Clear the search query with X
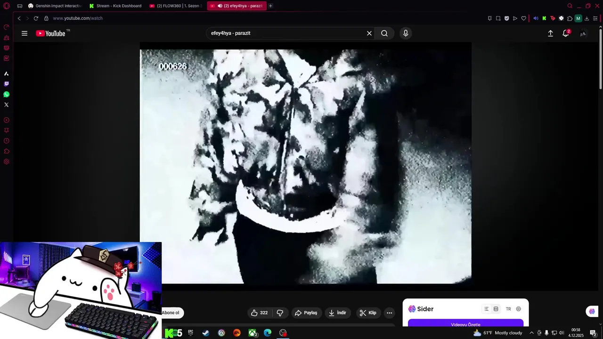The image size is (603, 339). click(369, 33)
